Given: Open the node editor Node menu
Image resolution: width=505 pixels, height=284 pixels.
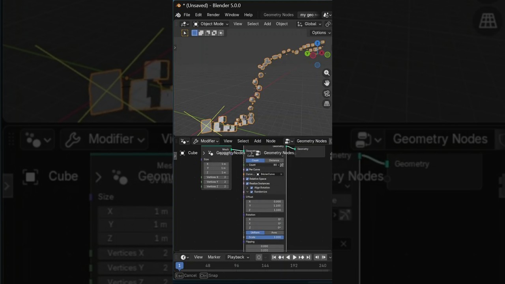Looking at the screenshot, I should pos(271,141).
